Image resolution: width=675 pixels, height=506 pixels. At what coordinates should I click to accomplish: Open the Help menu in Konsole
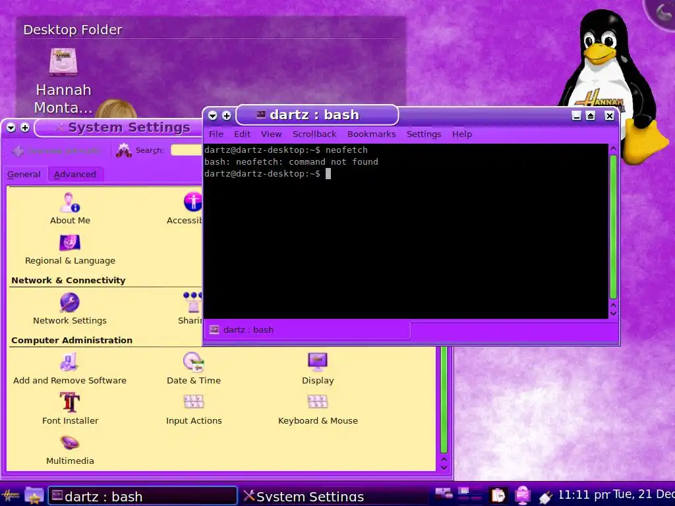[462, 134]
